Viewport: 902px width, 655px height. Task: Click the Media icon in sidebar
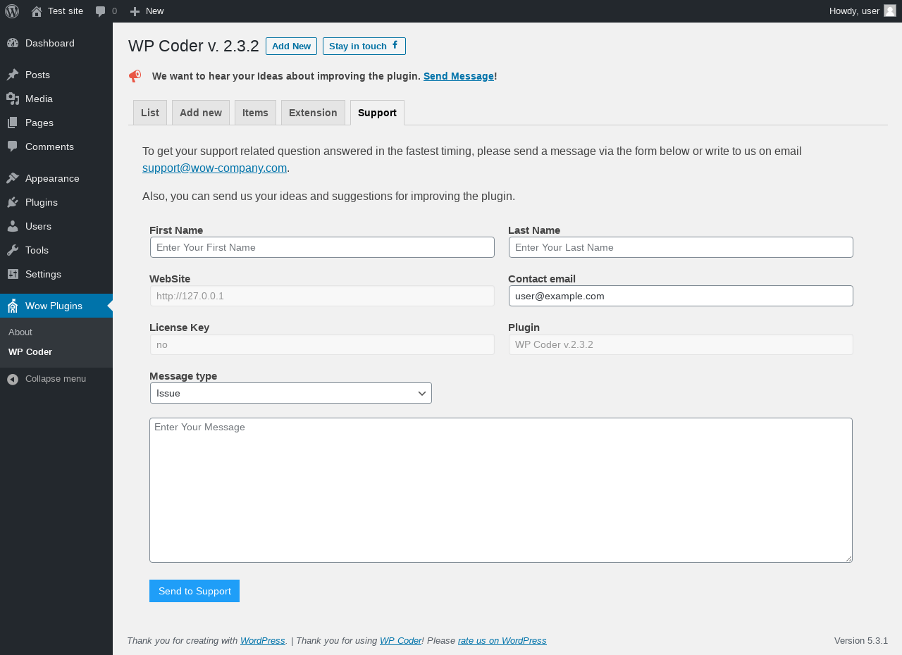(x=13, y=99)
